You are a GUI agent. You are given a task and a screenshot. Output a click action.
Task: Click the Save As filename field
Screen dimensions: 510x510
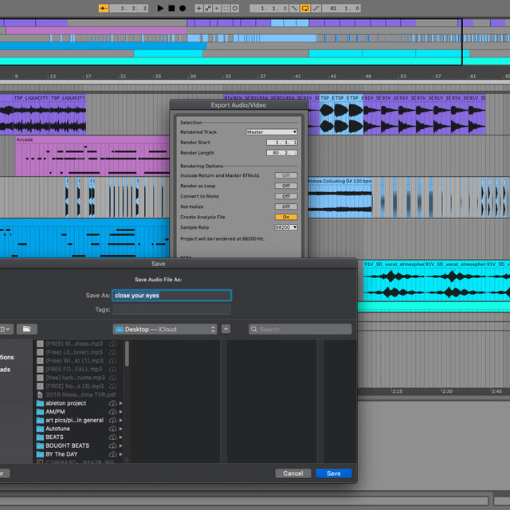click(x=171, y=296)
